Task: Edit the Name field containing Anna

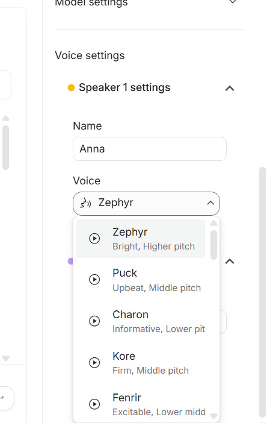Action: [150, 149]
